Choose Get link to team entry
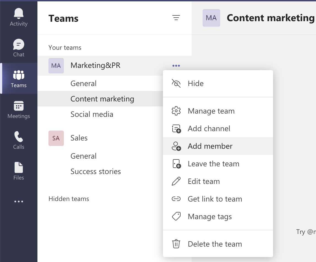Screen dimensions: 316x262 (218, 199)
